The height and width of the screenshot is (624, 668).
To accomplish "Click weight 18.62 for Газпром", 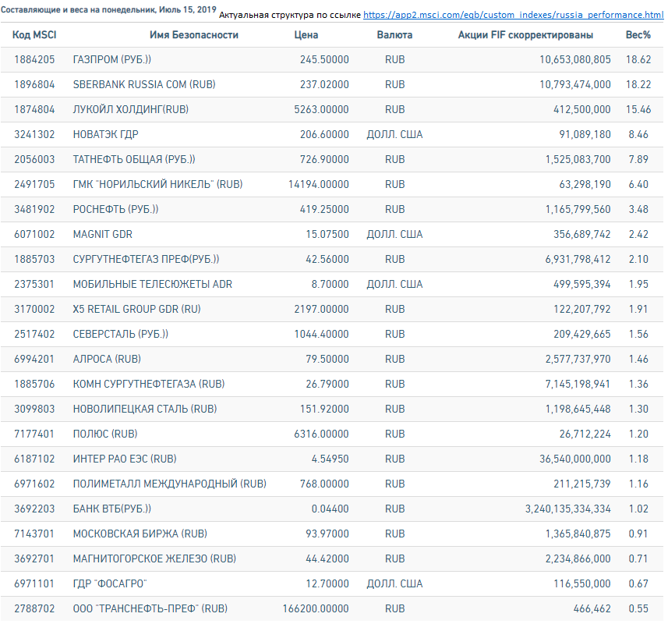I will pyautogui.click(x=638, y=60).
